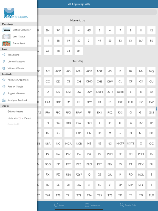
Task: Select the 56P engraving tile
Action: [141, 41]
